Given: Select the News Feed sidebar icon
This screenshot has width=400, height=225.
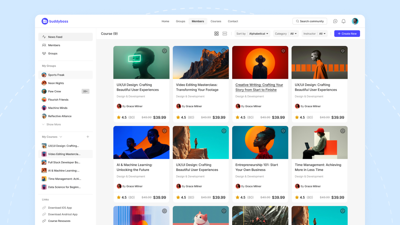Looking at the screenshot, I should coord(43,37).
